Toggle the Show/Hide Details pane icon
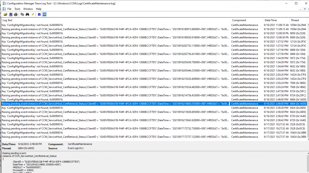 (44, 15)
